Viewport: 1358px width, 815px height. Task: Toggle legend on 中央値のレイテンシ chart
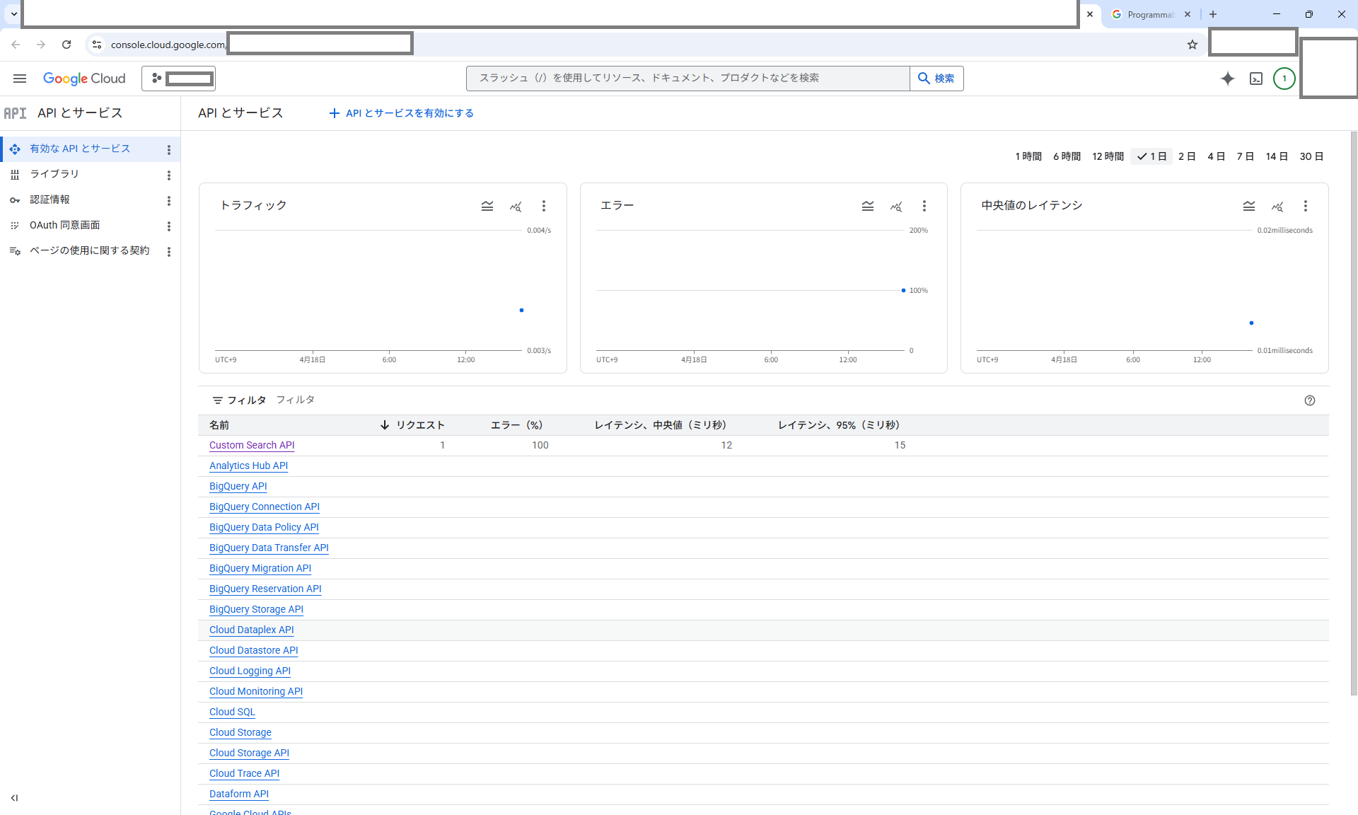1249,206
